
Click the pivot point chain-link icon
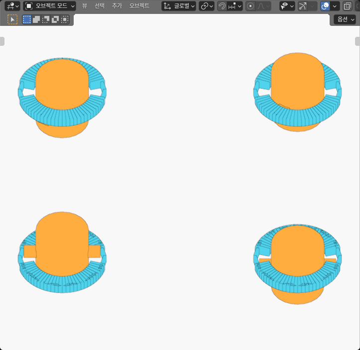204,6
